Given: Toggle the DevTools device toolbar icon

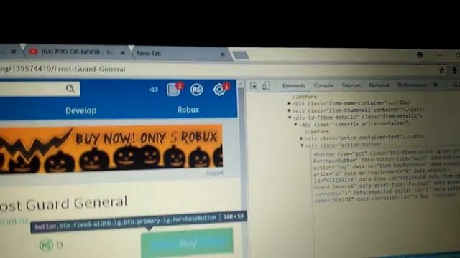Looking at the screenshot, I should [266, 86].
